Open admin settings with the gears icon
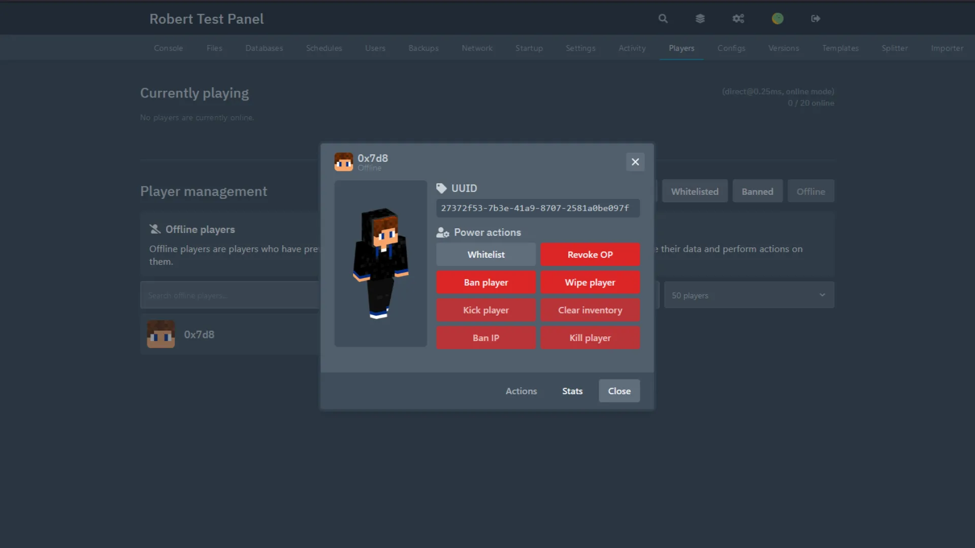 point(738,18)
